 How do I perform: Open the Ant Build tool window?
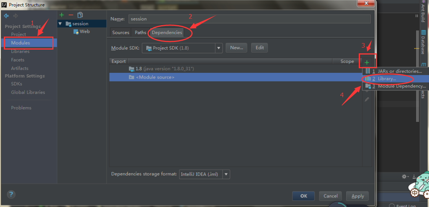pos(423,11)
